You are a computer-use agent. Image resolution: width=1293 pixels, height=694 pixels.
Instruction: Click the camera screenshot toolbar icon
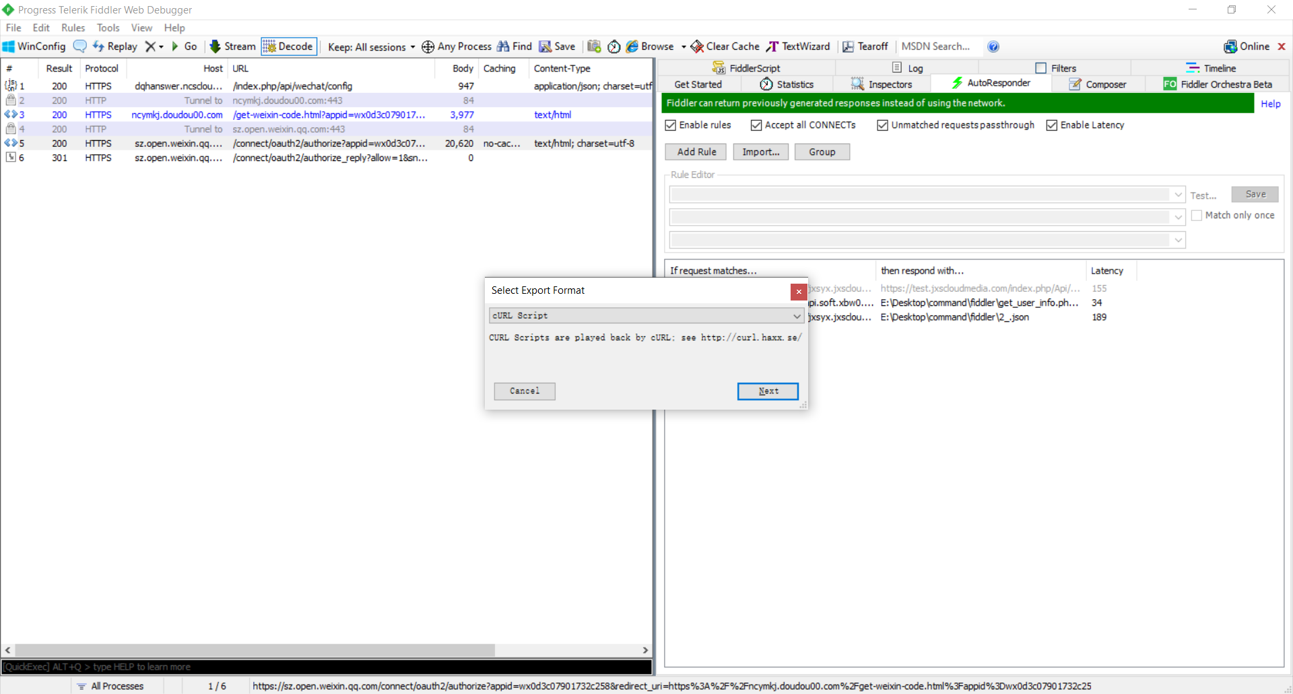(594, 46)
